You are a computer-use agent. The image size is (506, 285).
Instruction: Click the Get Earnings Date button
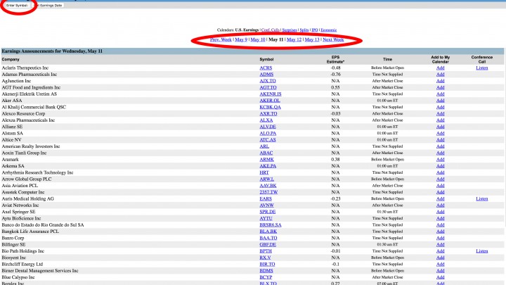[48, 6]
